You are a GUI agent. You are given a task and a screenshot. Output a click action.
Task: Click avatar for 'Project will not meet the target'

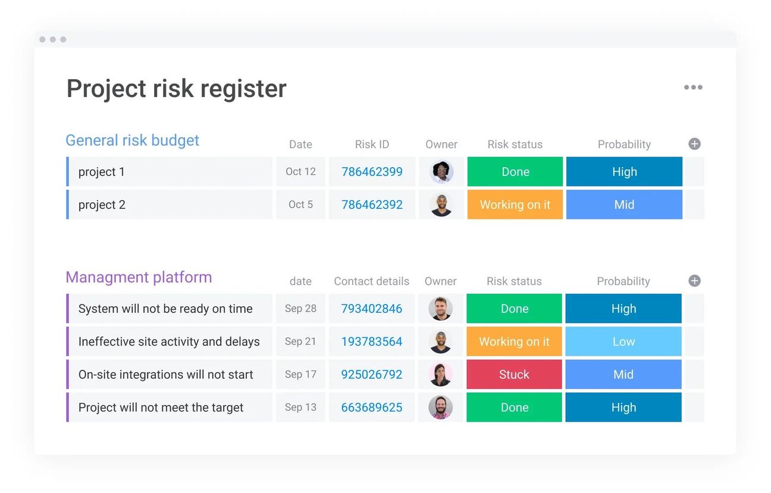[x=440, y=407]
